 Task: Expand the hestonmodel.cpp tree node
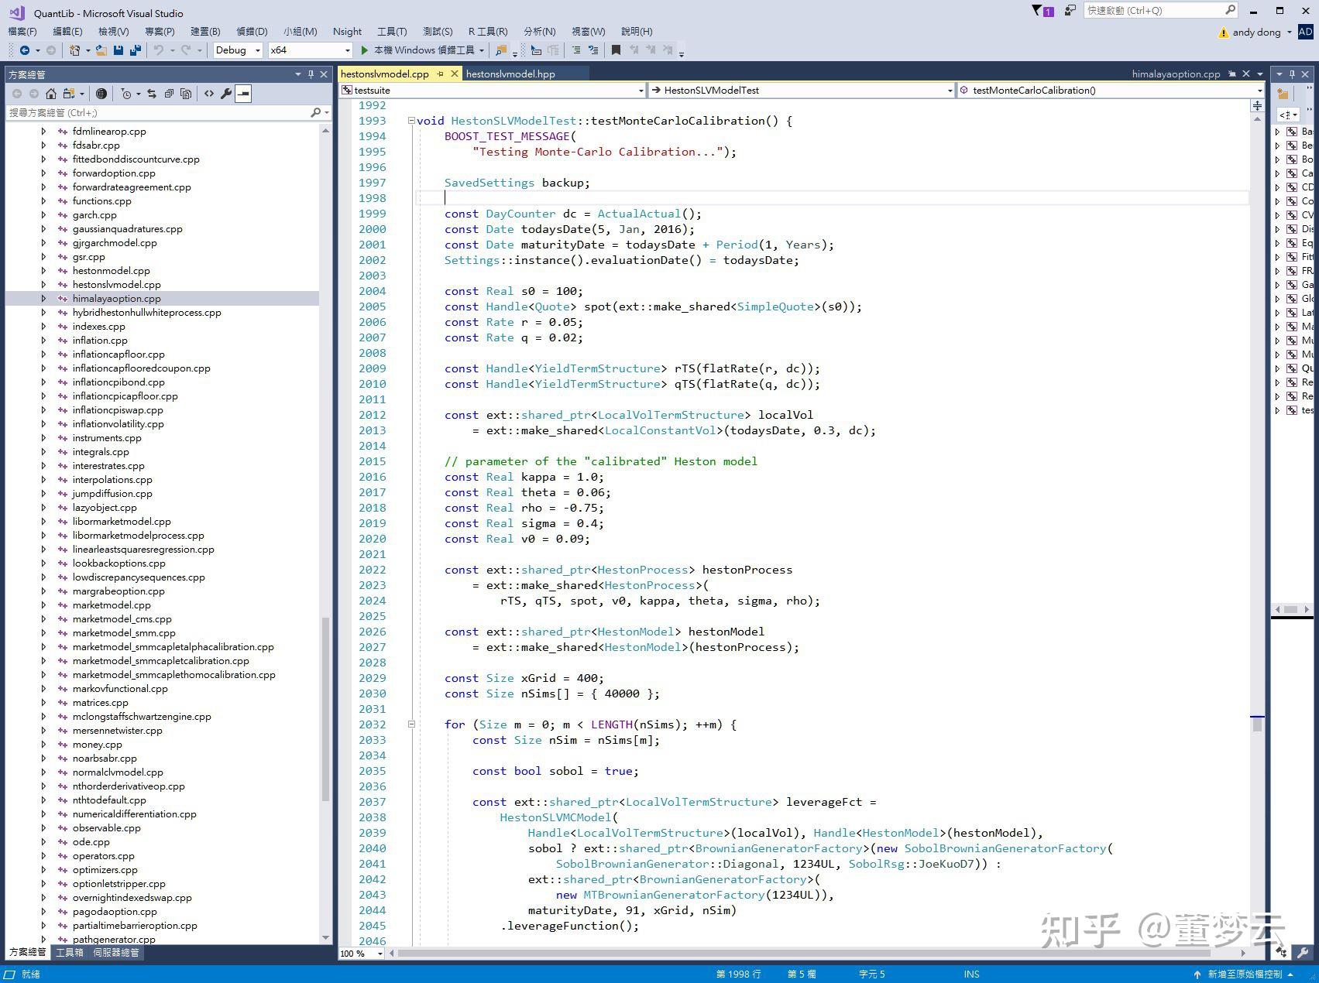click(43, 271)
